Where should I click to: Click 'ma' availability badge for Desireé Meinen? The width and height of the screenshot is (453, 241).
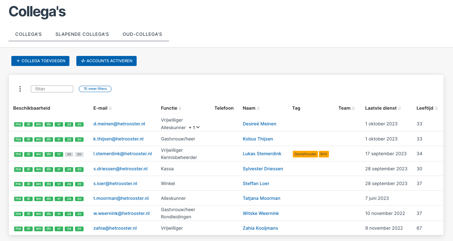point(18,124)
